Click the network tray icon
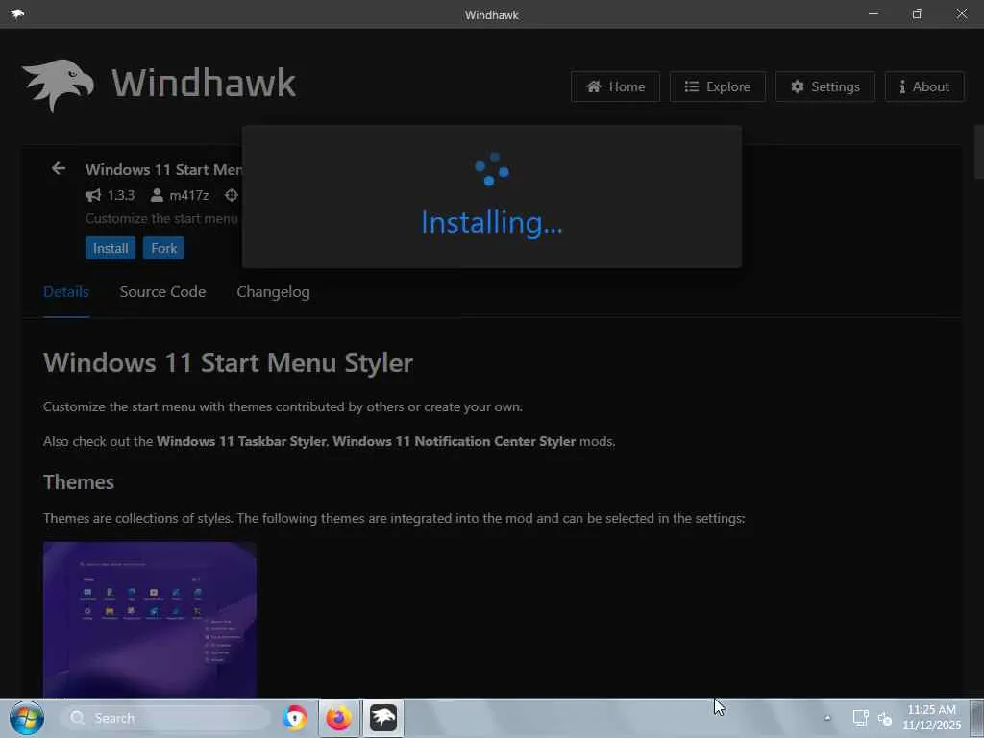984x738 pixels. click(x=860, y=718)
